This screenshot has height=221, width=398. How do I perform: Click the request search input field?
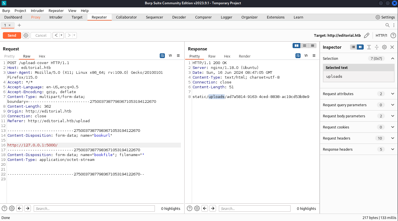click(94, 208)
